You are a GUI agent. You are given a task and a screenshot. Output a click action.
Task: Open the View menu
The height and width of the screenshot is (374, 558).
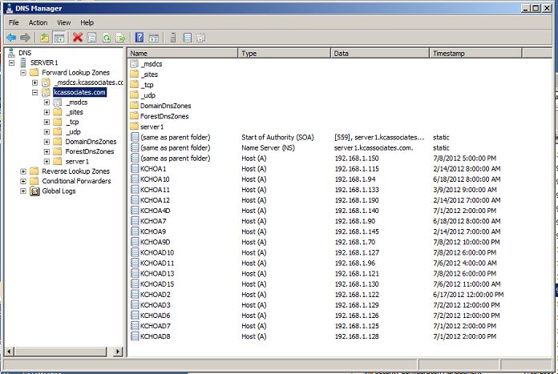(63, 22)
